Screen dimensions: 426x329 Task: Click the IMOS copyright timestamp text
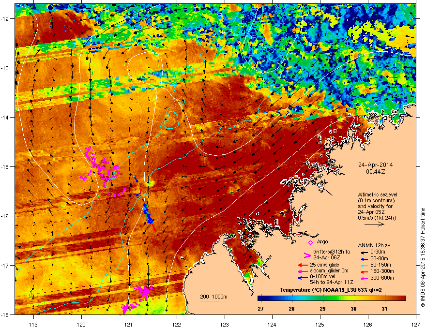(x=423, y=257)
